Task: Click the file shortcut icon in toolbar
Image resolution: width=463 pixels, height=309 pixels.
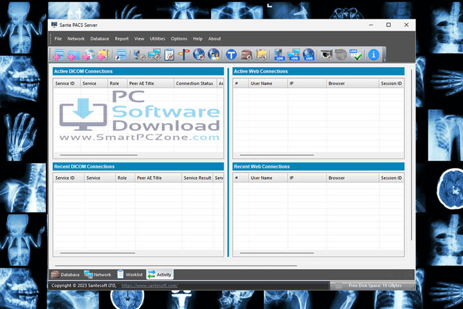Action: 121,55
